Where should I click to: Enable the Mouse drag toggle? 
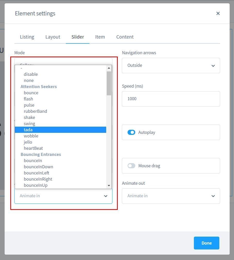tap(131, 166)
